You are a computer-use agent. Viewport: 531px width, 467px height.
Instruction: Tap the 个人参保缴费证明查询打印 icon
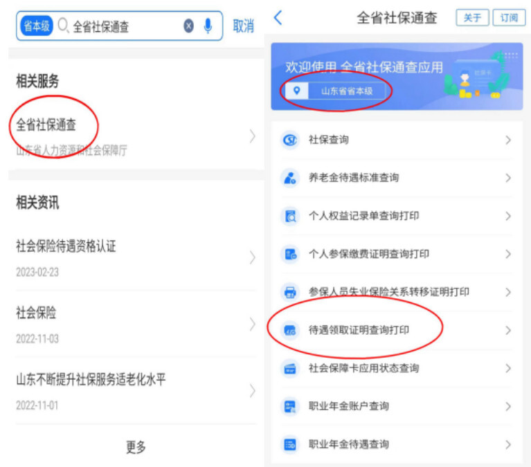coord(290,255)
